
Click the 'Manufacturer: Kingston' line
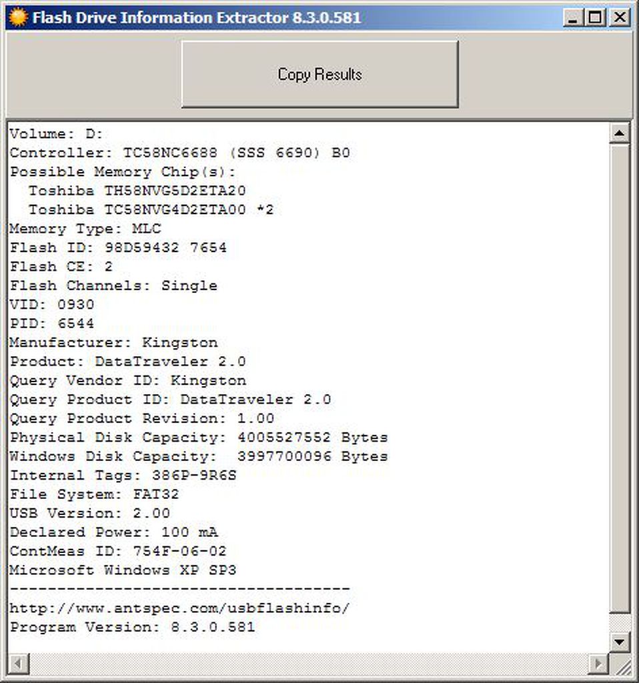[113, 342]
